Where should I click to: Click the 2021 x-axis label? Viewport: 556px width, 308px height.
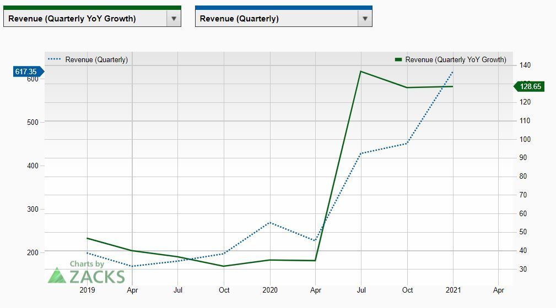click(453, 290)
